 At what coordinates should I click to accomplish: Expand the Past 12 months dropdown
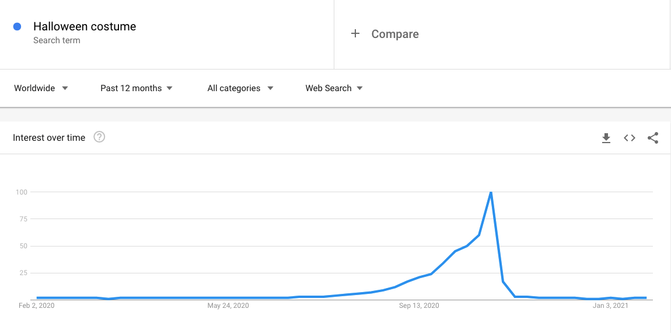137,88
